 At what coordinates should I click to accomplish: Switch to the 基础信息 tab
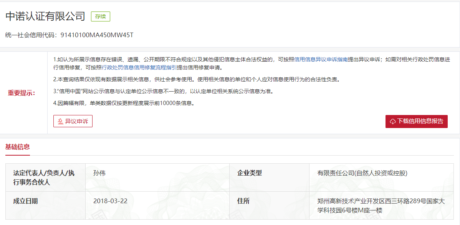(x=18, y=147)
